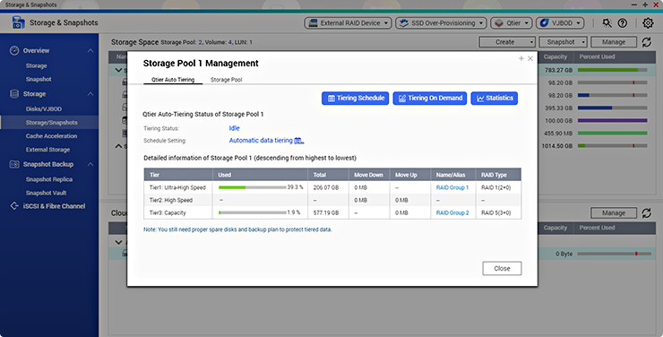Click the tools wrench icon in header
This screenshot has width=663, height=337.
607,23
